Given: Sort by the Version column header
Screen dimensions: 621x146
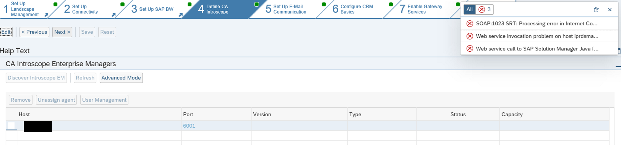Looking at the screenshot, I should [299, 114].
